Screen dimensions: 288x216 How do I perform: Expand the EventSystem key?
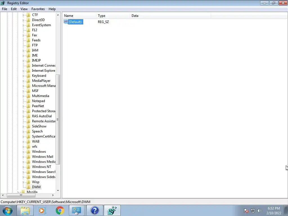[23, 25]
